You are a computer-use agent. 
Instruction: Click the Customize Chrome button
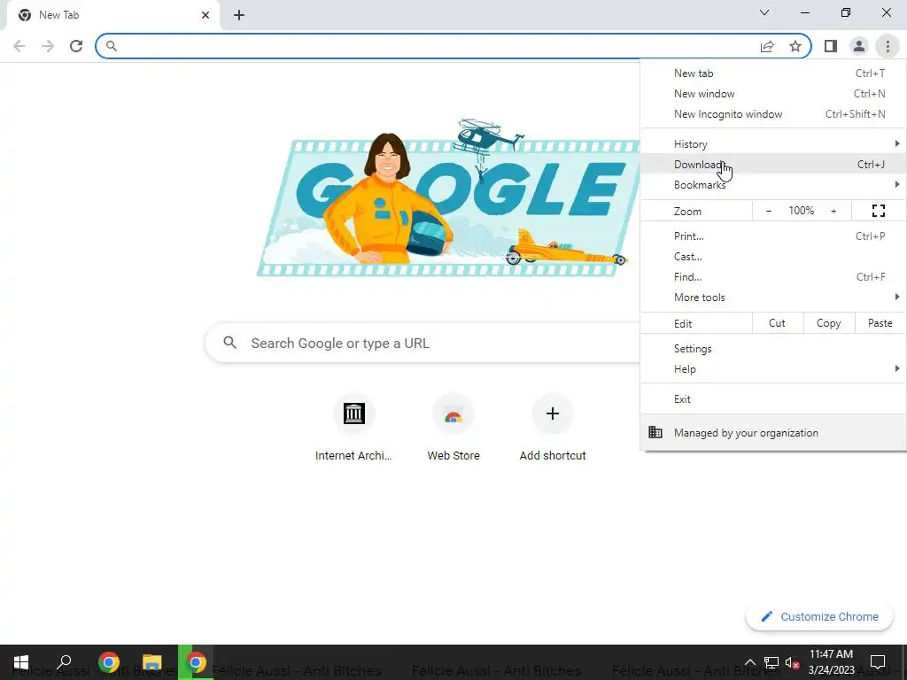click(819, 616)
